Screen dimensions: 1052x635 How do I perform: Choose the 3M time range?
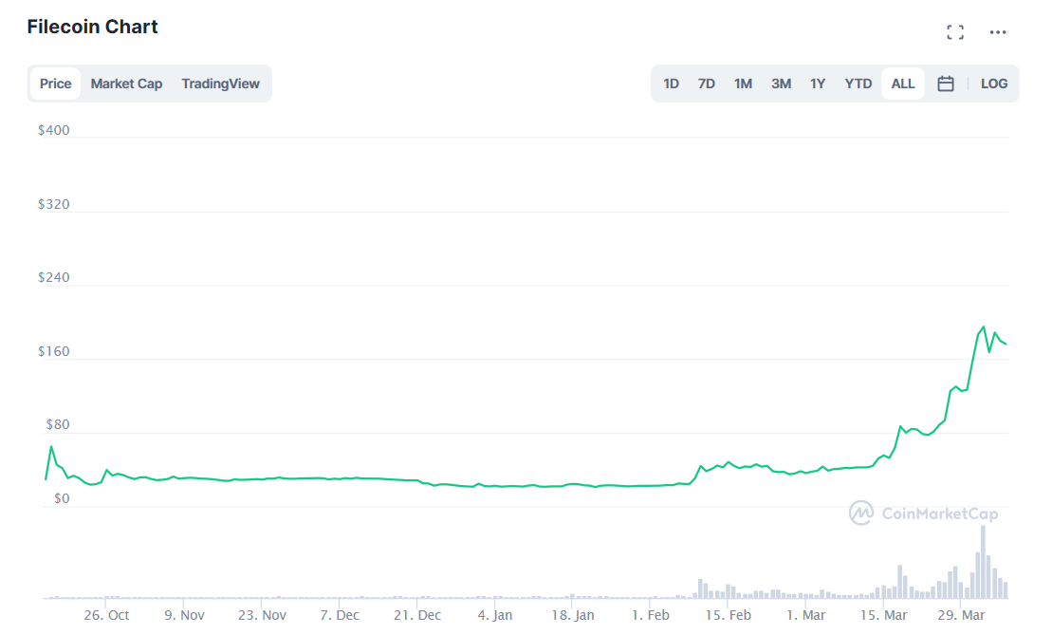781,84
